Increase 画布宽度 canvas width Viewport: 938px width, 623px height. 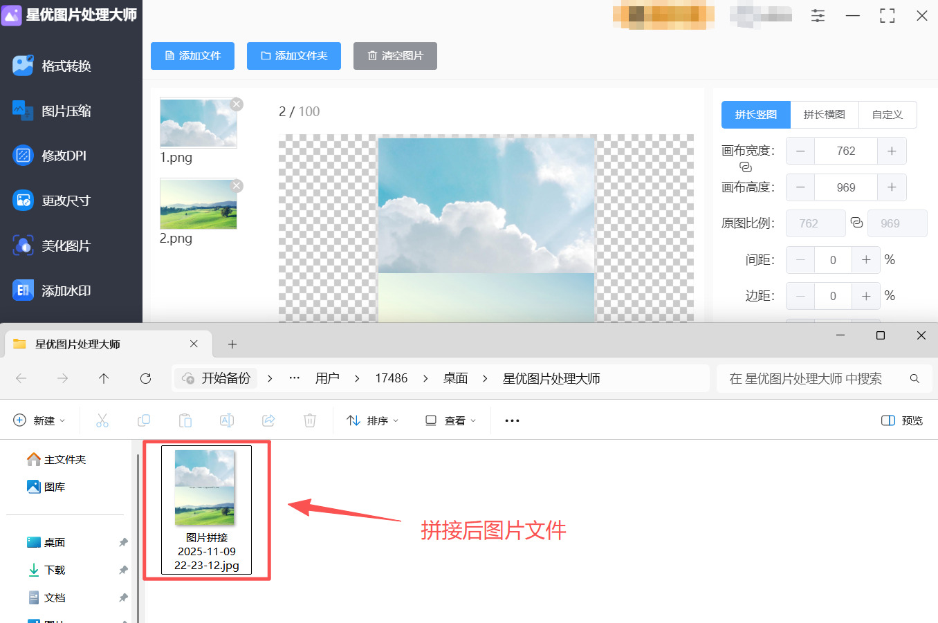pyautogui.click(x=892, y=151)
